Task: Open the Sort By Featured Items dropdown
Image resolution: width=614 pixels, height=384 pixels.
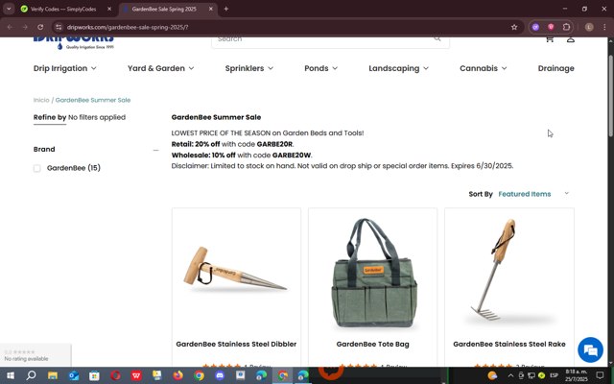Action: pos(533,194)
